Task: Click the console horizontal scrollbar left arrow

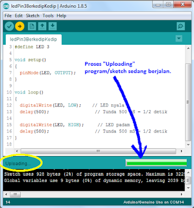Action: (6, 194)
